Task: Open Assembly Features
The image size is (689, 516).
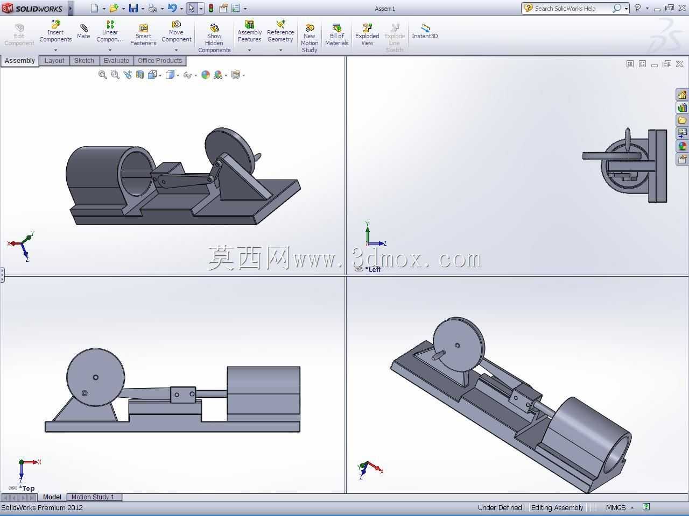Action: 250,32
